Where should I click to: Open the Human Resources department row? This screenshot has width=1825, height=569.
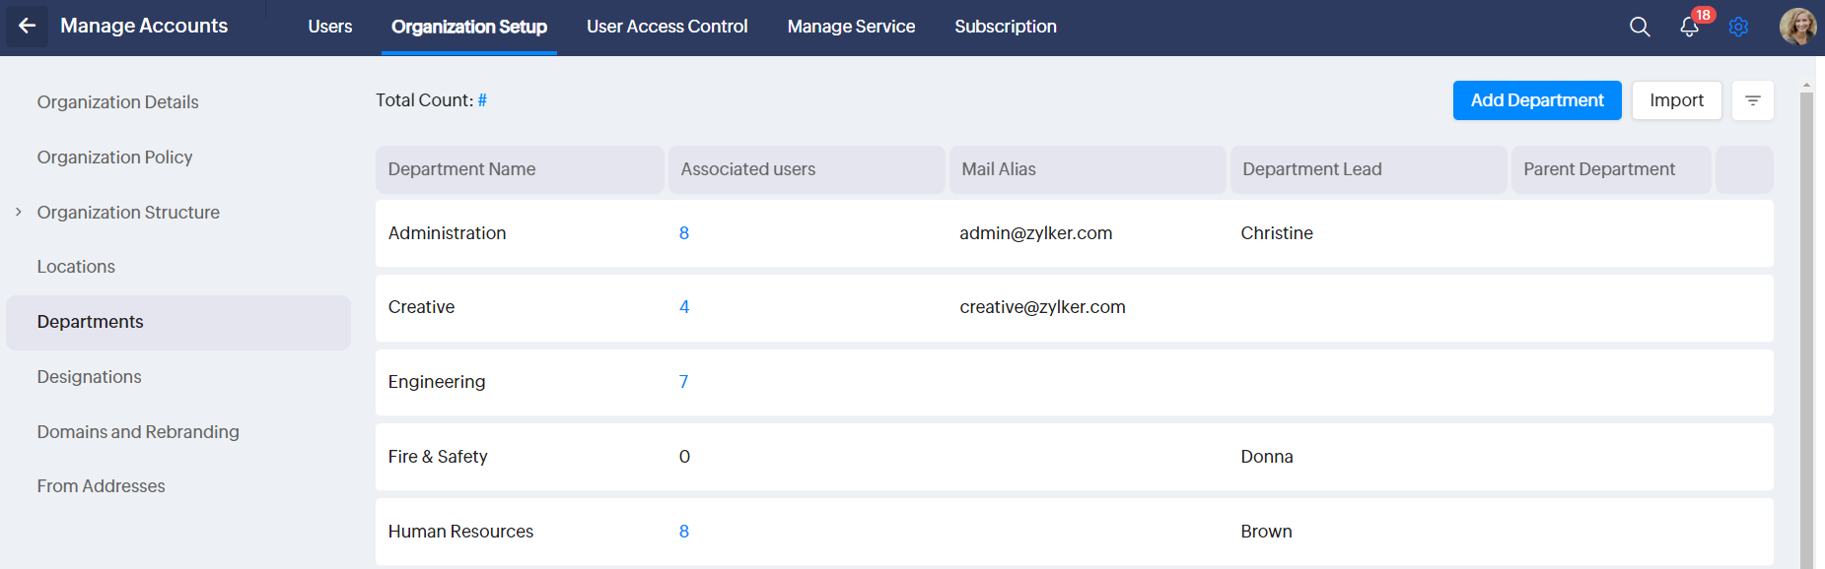[460, 532]
